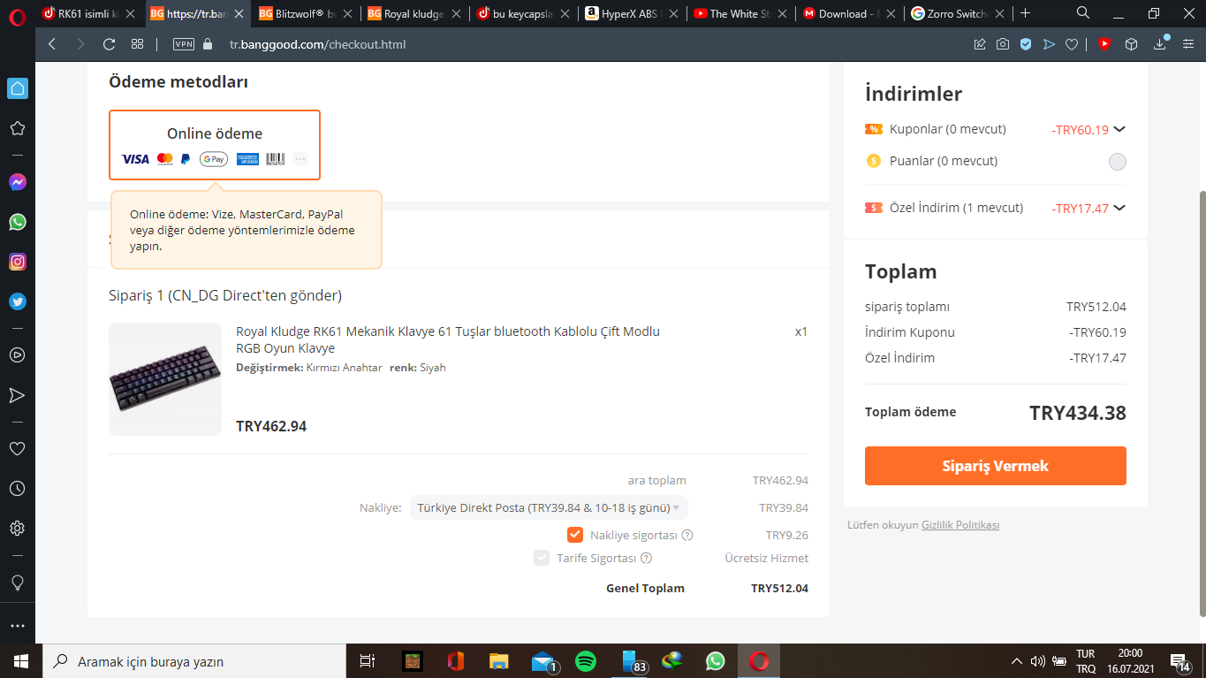
Task: Click the Tarife Sigortası checkbox
Action: click(542, 558)
